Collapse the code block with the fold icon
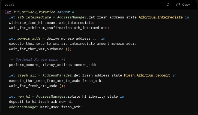This screenshot has width=198, height=115. pos(168,5)
